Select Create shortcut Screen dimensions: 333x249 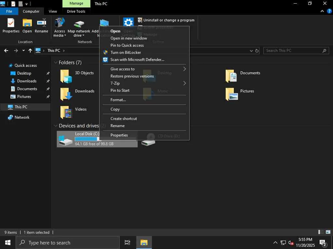pyautogui.click(x=145, y=119)
